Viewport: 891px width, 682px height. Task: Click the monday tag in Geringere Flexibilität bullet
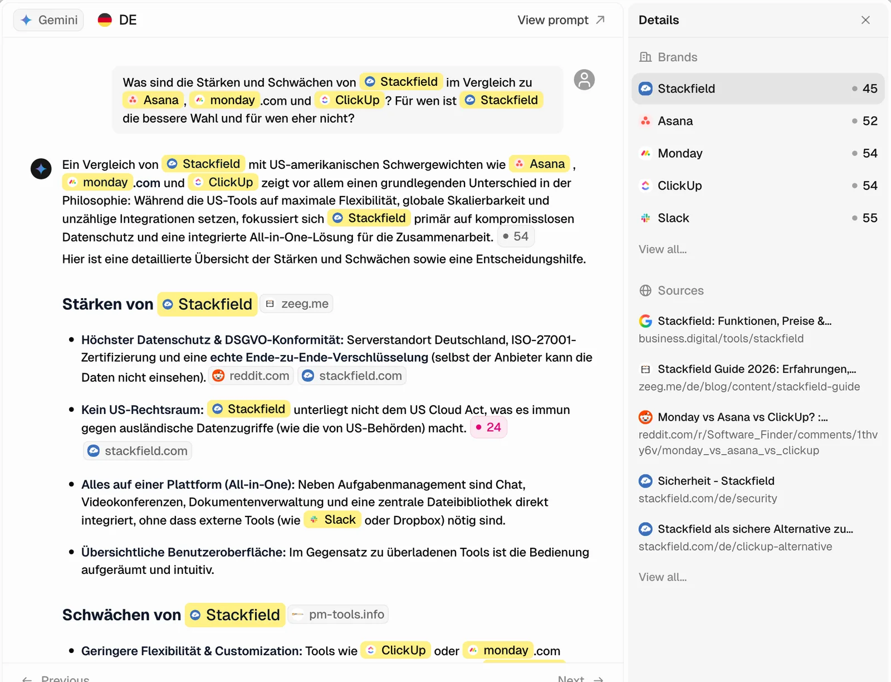pyautogui.click(x=498, y=650)
